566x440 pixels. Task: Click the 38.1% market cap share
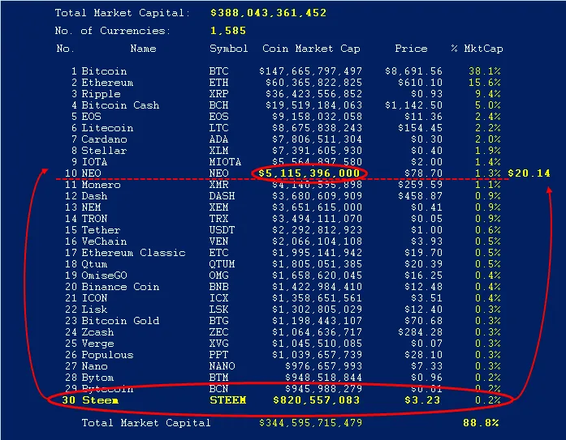485,71
